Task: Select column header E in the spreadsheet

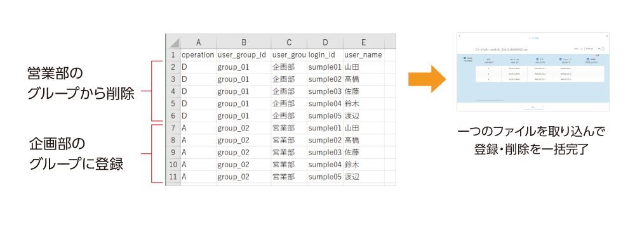Action: [x=364, y=42]
